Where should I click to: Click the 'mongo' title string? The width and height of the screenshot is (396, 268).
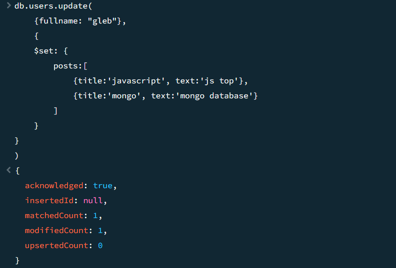pyautogui.click(x=124, y=96)
